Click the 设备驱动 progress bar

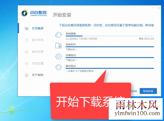[x=110, y=58]
